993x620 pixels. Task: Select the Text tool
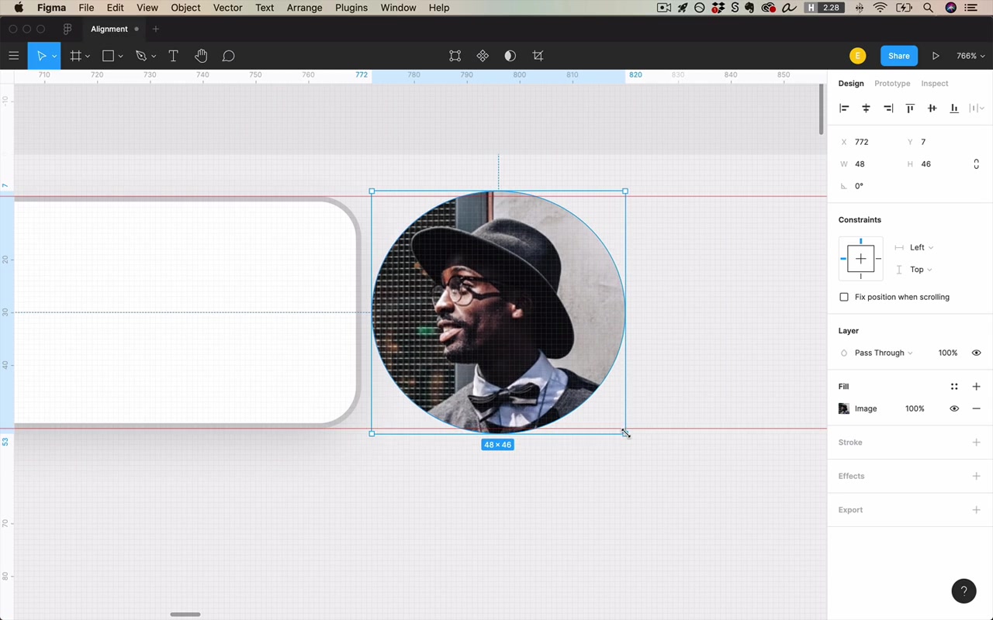click(173, 56)
